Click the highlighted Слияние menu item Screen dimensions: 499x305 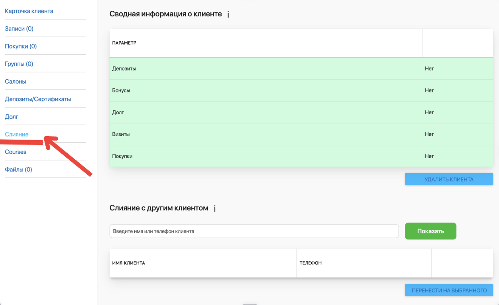point(17,134)
